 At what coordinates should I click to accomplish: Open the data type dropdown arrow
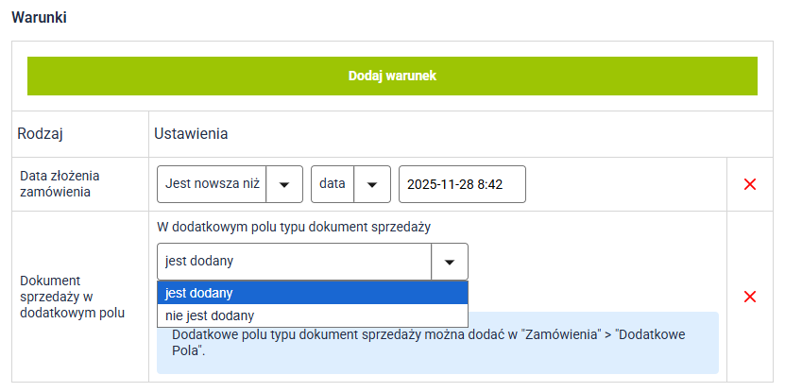(372, 184)
